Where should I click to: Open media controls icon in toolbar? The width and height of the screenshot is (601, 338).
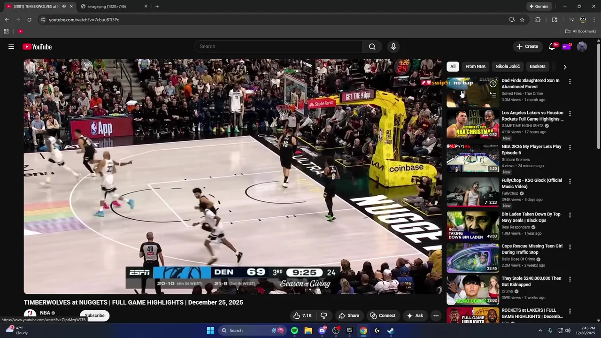(x=571, y=20)
